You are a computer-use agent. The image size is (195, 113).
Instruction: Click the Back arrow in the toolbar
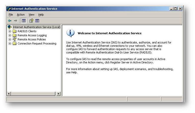click(x=10, y=21)
